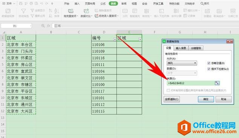Select cell 北京市 大兴区
The width and height of the screenshot is (239, 138).
click(x=21, y=111)
